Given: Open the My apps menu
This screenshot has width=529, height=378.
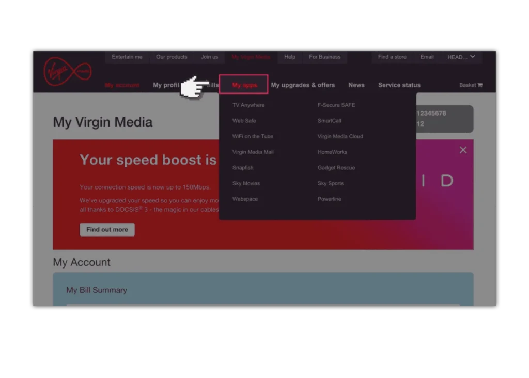Looking at the screenshot, I should pyautogui.click(x=244, y=84).
